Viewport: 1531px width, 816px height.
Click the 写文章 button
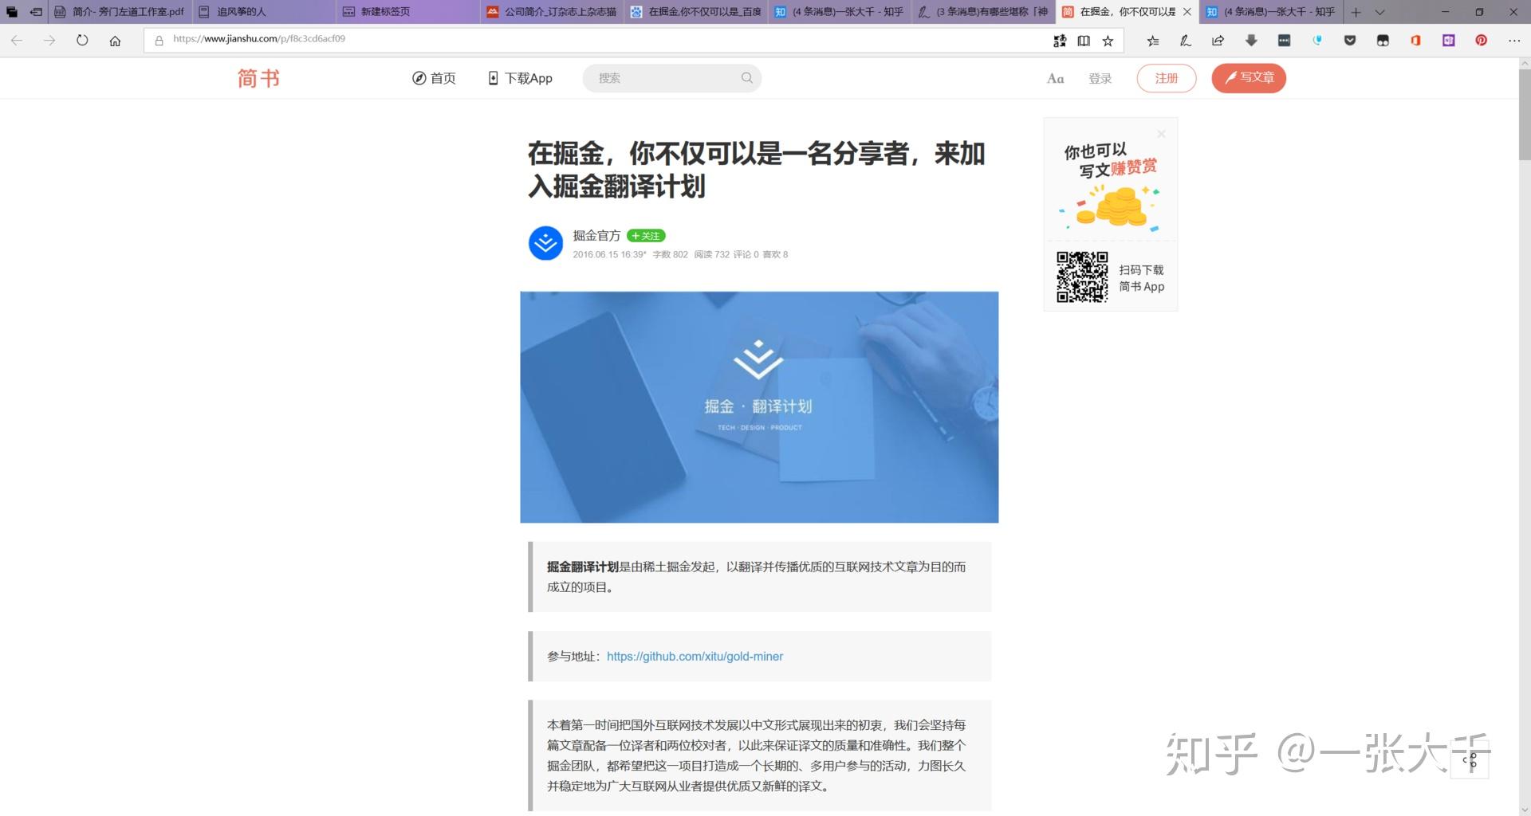1249,78
